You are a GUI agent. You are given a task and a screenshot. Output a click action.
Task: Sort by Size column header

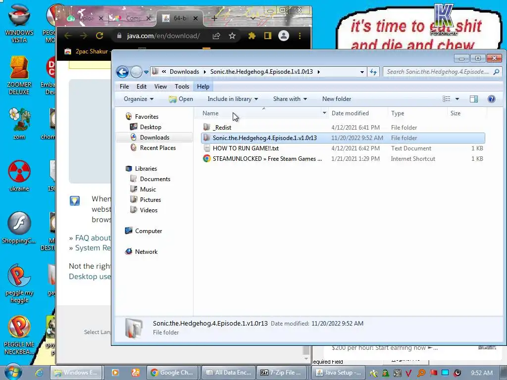(456, 113)
